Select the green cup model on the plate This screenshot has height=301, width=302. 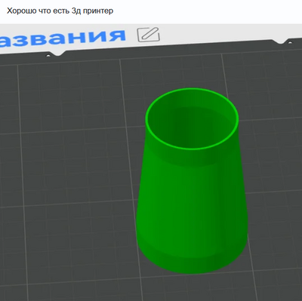point(192,181)
